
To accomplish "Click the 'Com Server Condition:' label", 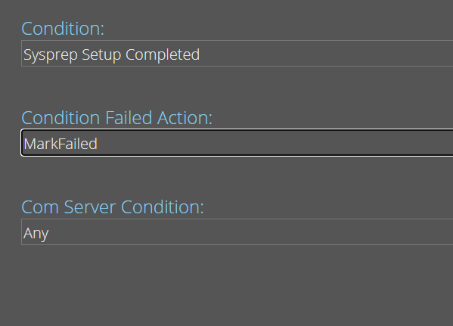I will coord(113,207).
